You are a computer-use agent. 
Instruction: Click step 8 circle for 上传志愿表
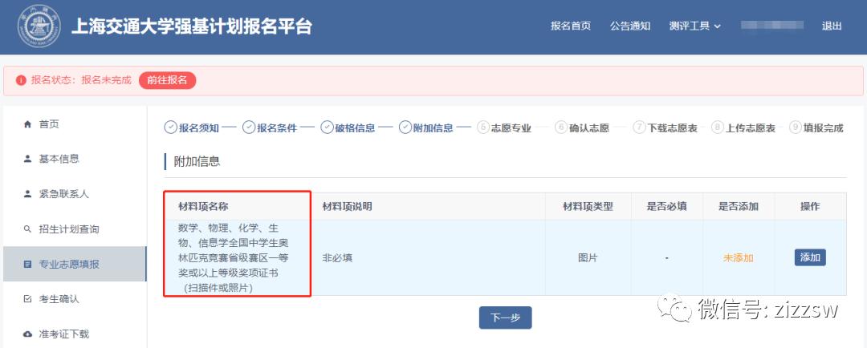(x=717, y=127)
